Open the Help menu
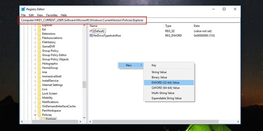Screen dimensions: 263x131 (x=64, y=15)
